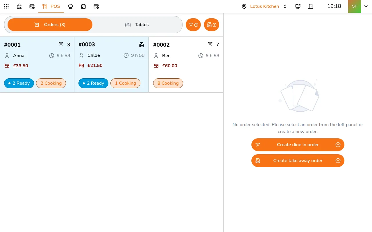Click the table icon on order #0002

210,44
